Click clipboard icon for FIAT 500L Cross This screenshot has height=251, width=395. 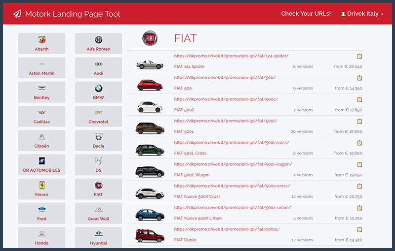(x=359, y=143)
